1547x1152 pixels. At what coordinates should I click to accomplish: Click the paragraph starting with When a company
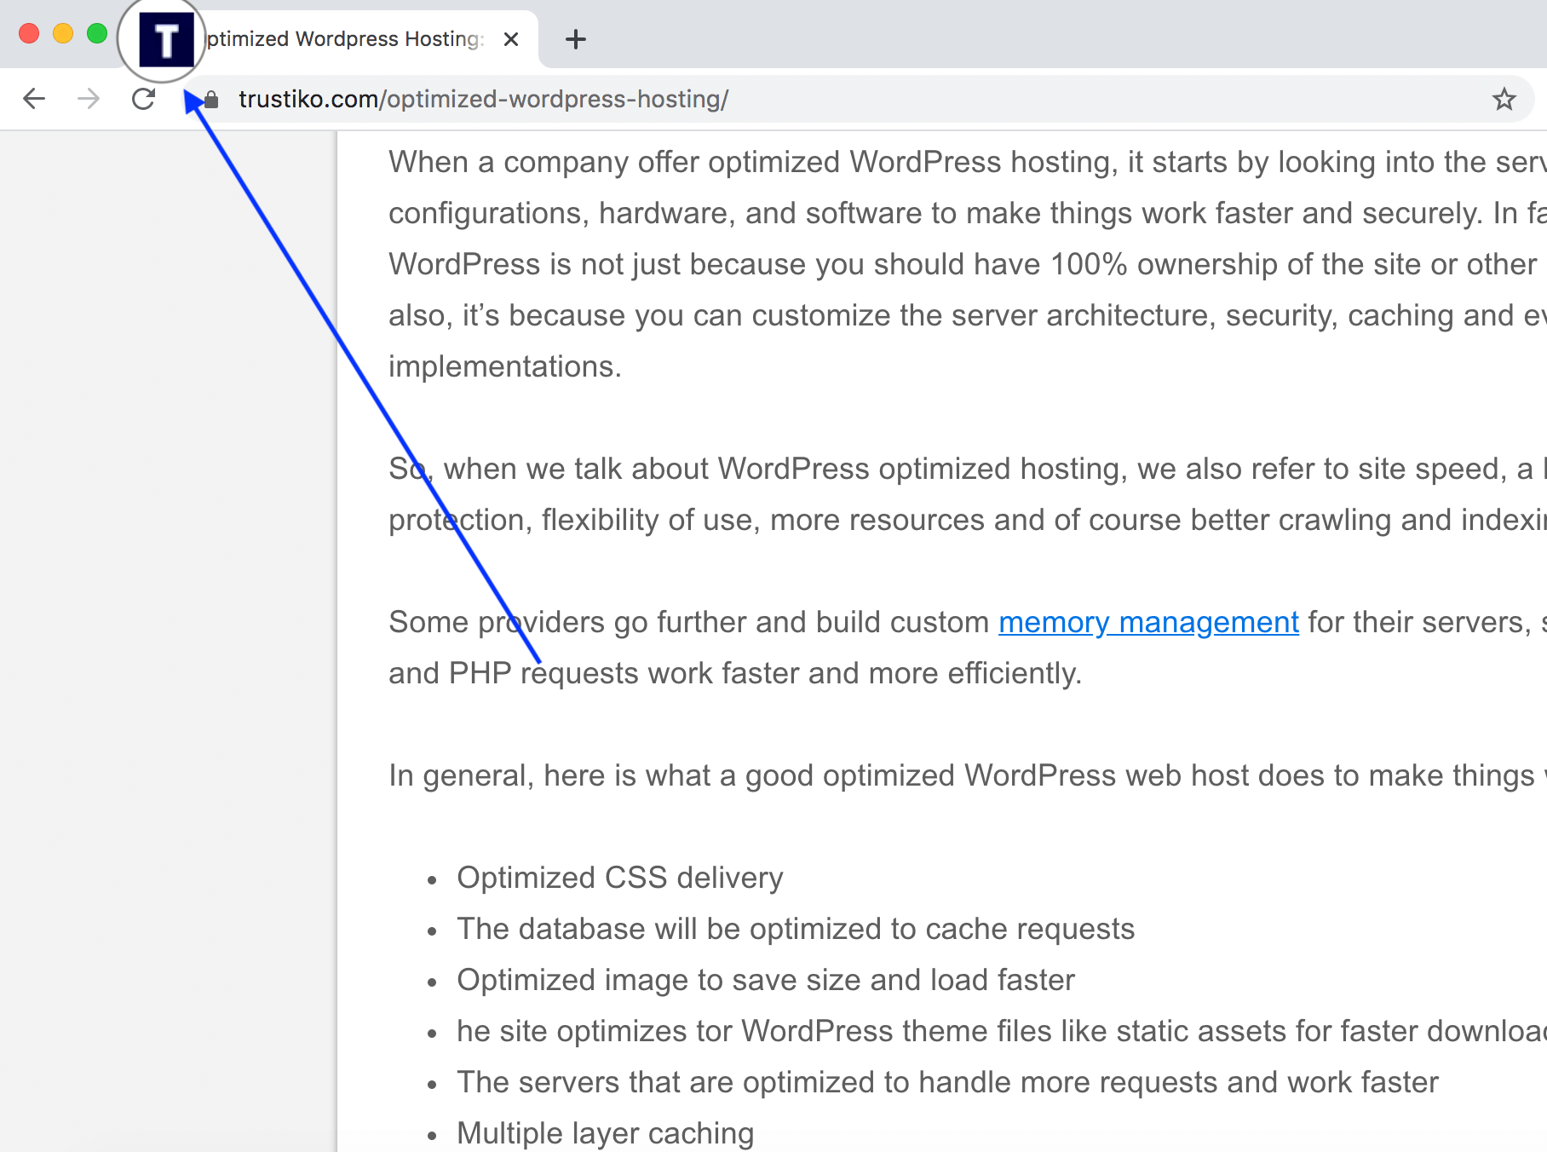pos(937,264)
